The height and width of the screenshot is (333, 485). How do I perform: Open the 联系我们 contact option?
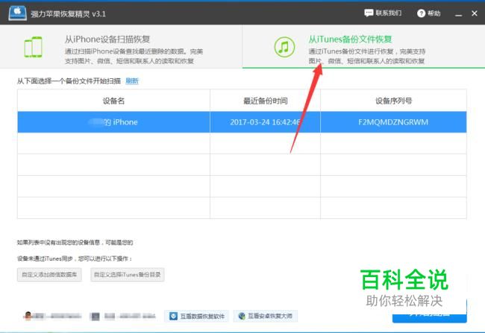[383, 13]
